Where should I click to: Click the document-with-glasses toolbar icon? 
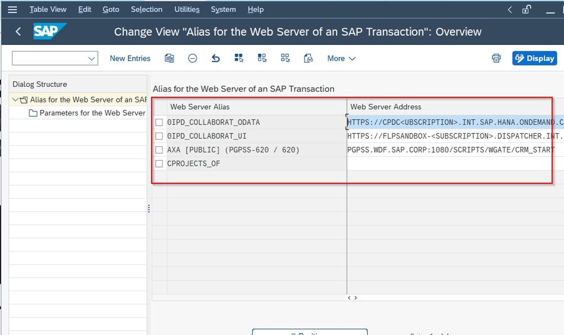308,58
